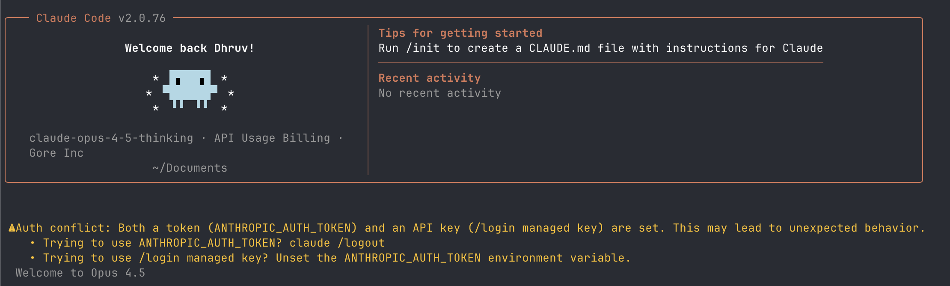Screen dimensions: 950x286
Task: Click the API Usage Billing label
Action: click(272, 138)
